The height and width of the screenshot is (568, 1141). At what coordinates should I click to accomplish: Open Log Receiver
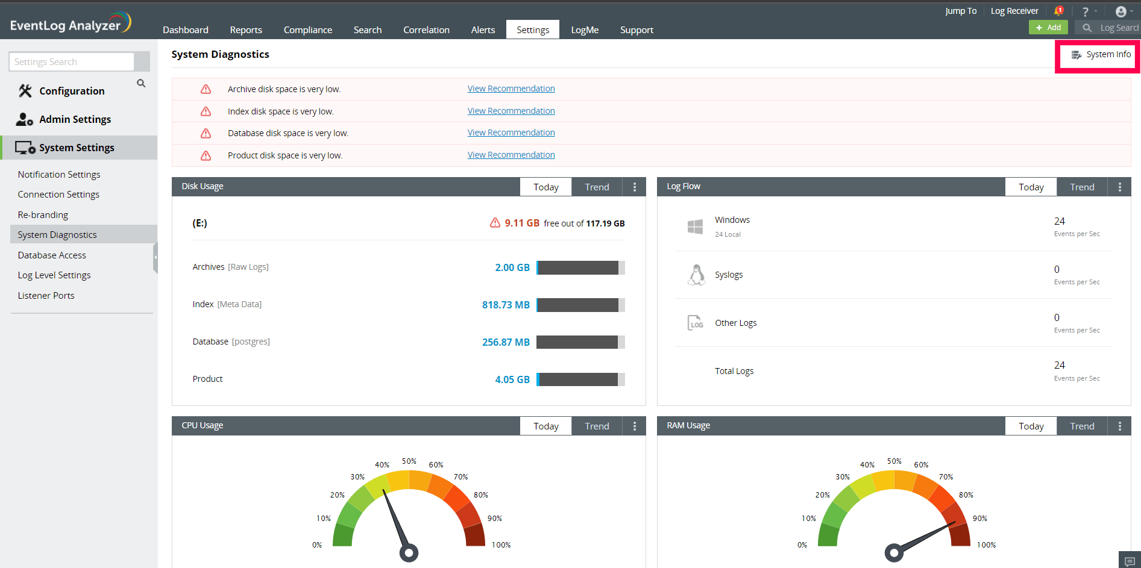pyautogui.click(x=1014, y=11)
